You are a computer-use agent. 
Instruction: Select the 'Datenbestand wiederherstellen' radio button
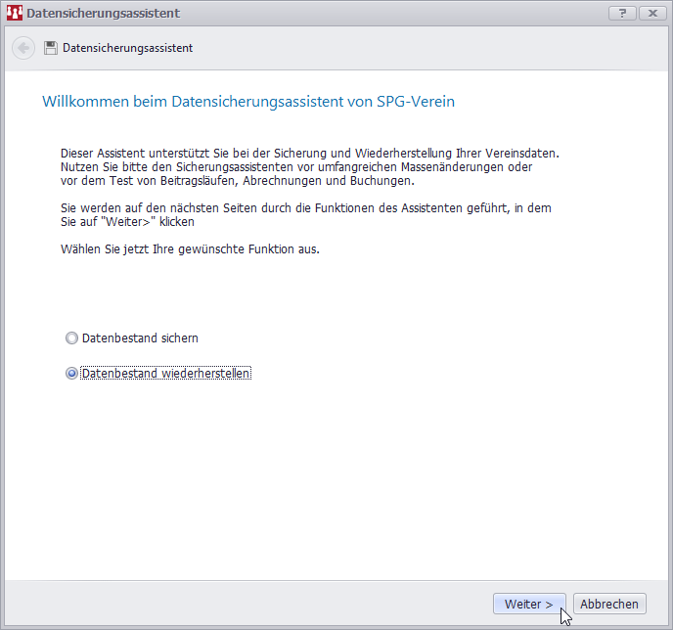(x=71, y=374)
